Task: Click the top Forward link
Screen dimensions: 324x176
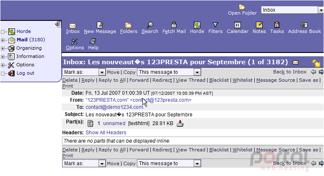Action: (139, 80)
